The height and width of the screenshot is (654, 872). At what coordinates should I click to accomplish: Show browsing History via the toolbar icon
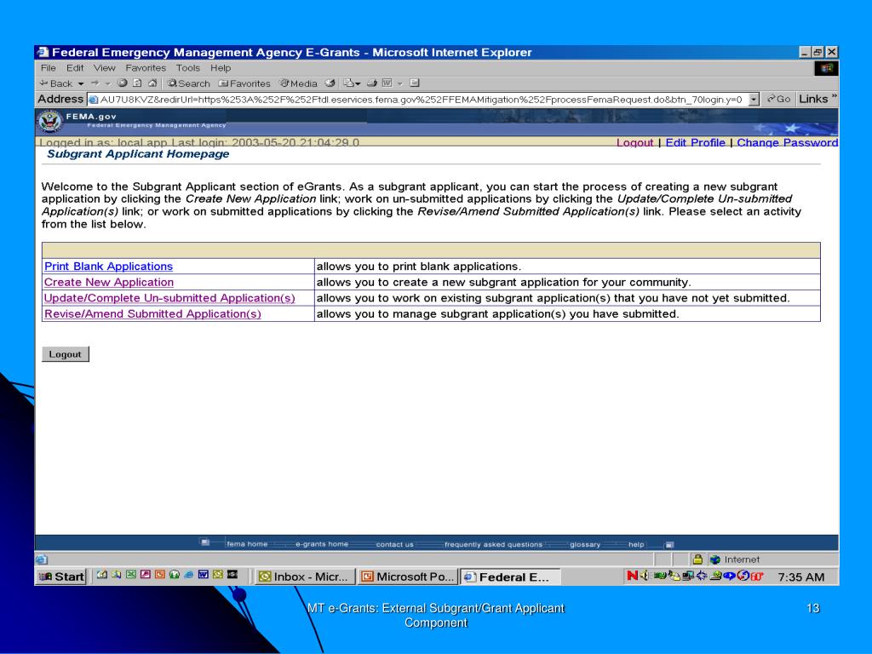click(x=330, y=83)
